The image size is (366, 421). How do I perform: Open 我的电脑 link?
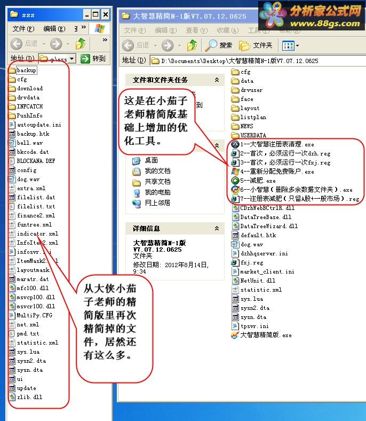point(151,192)
